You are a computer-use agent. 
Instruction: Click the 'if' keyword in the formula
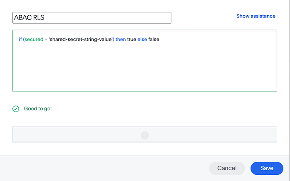pos(20,39)
